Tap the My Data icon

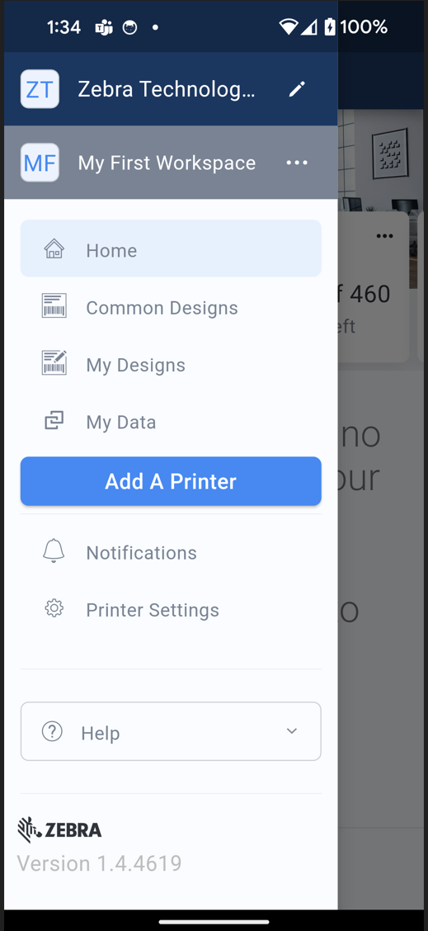pos(54,421)
